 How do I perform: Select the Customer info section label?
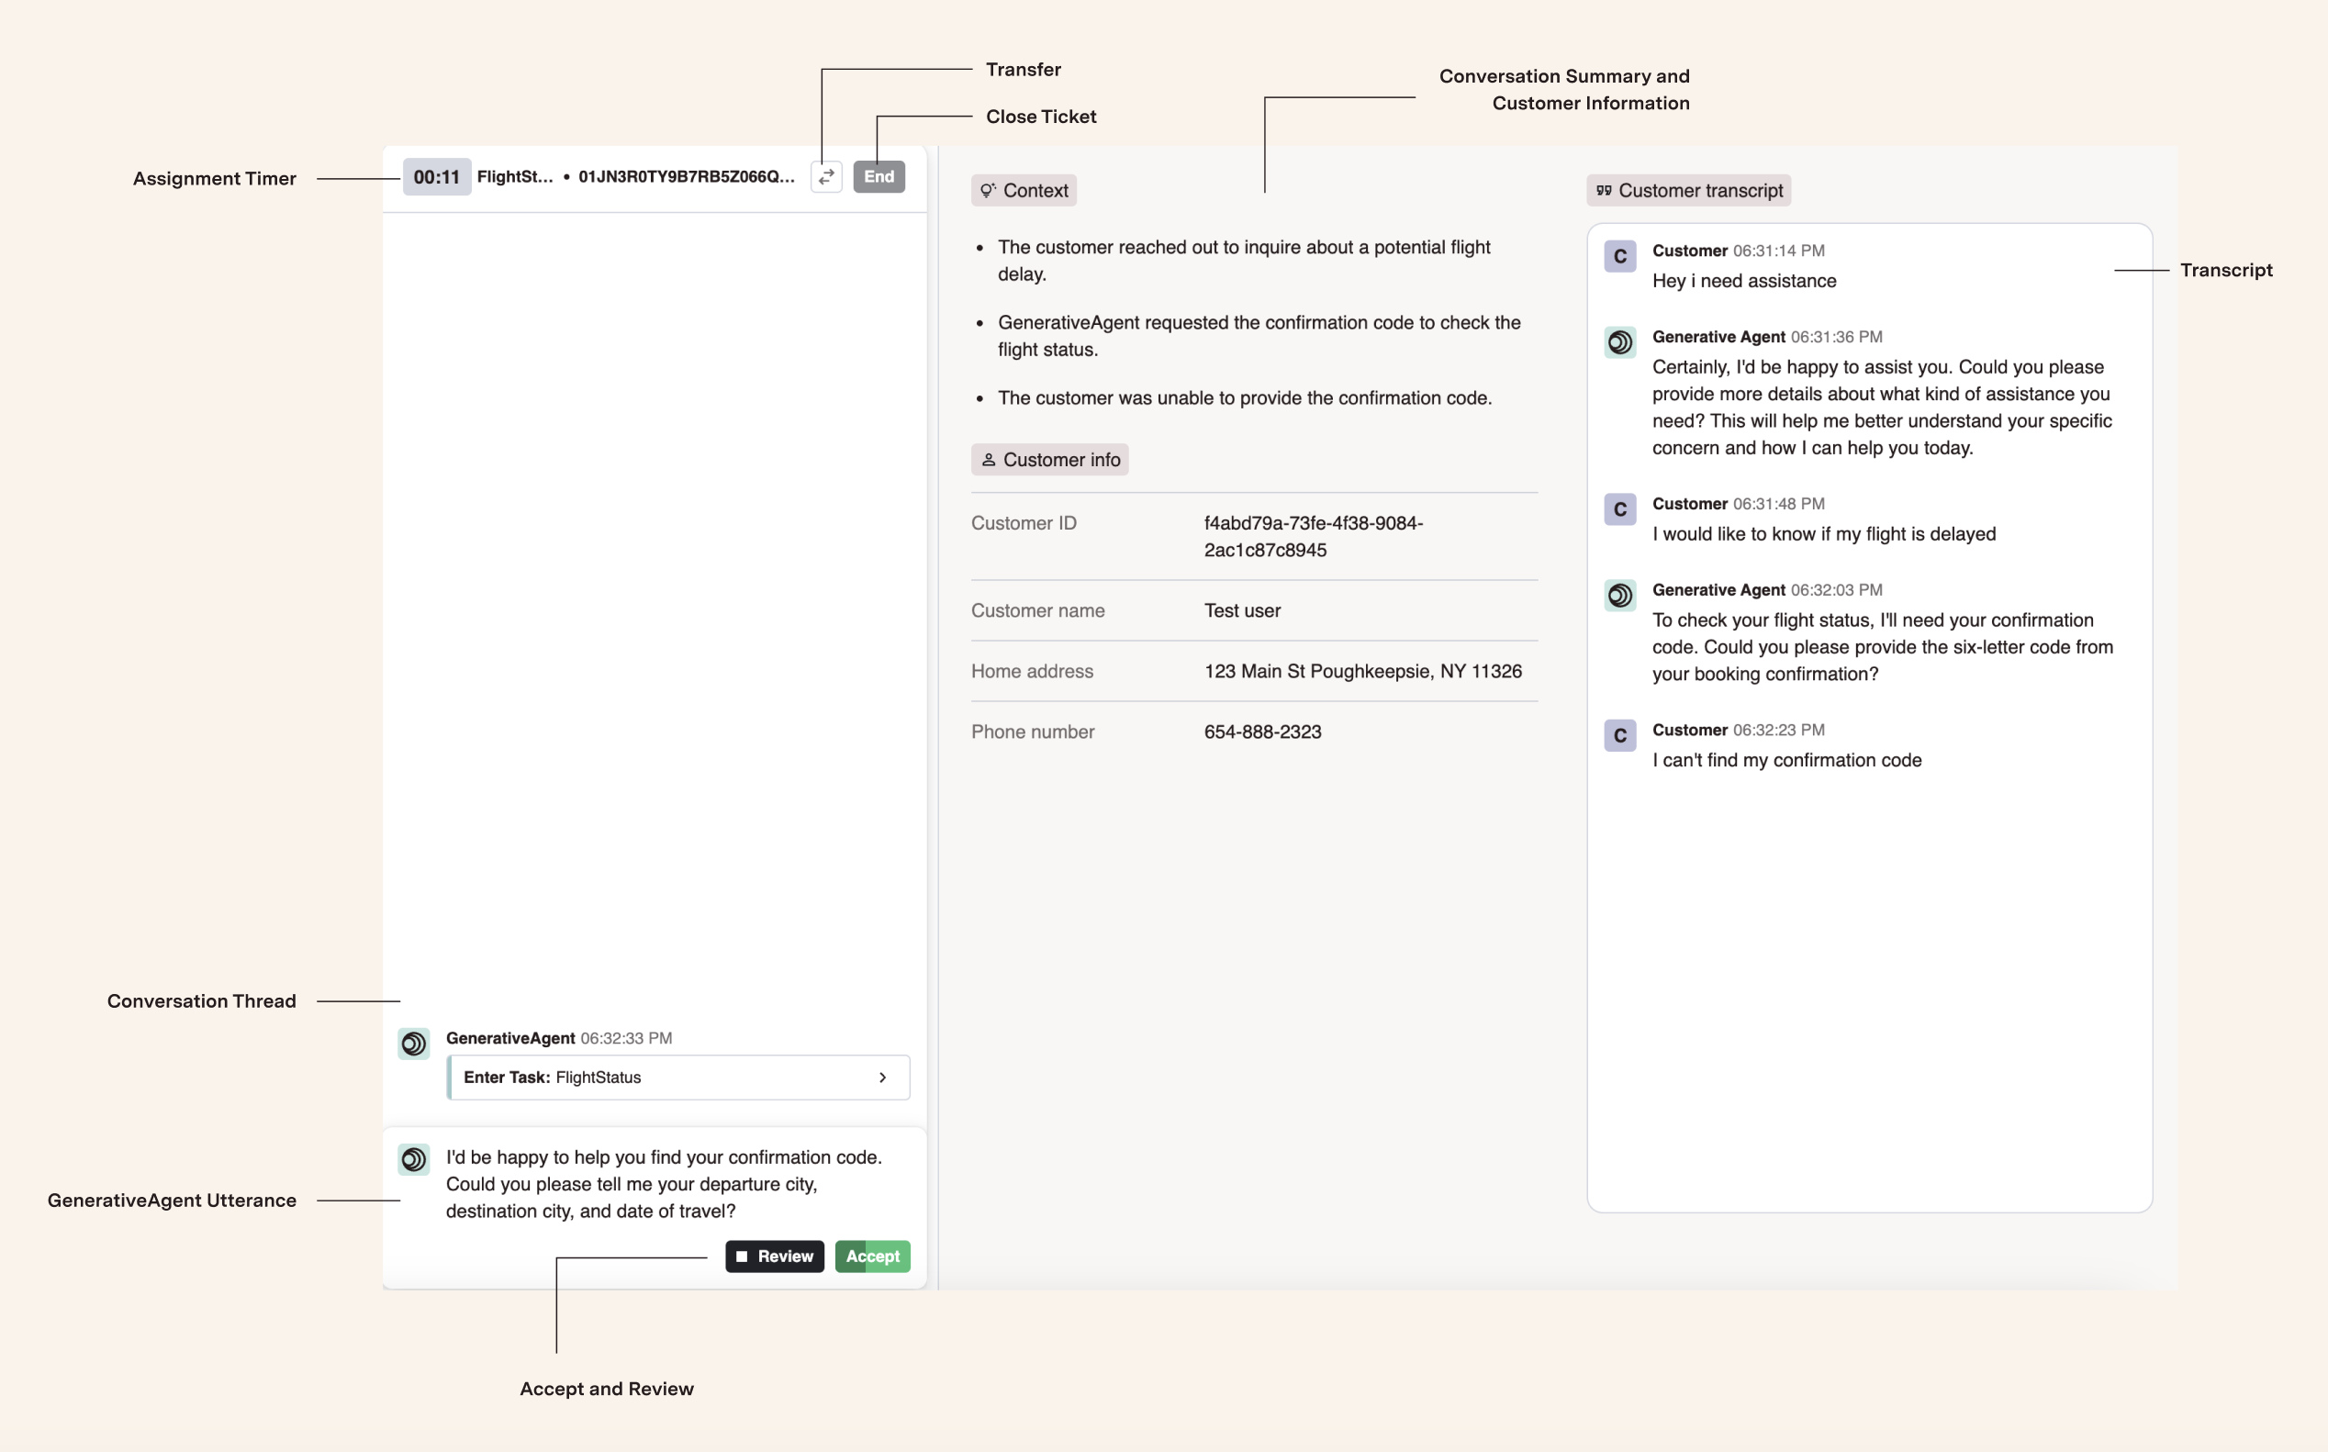[1060, 460]
